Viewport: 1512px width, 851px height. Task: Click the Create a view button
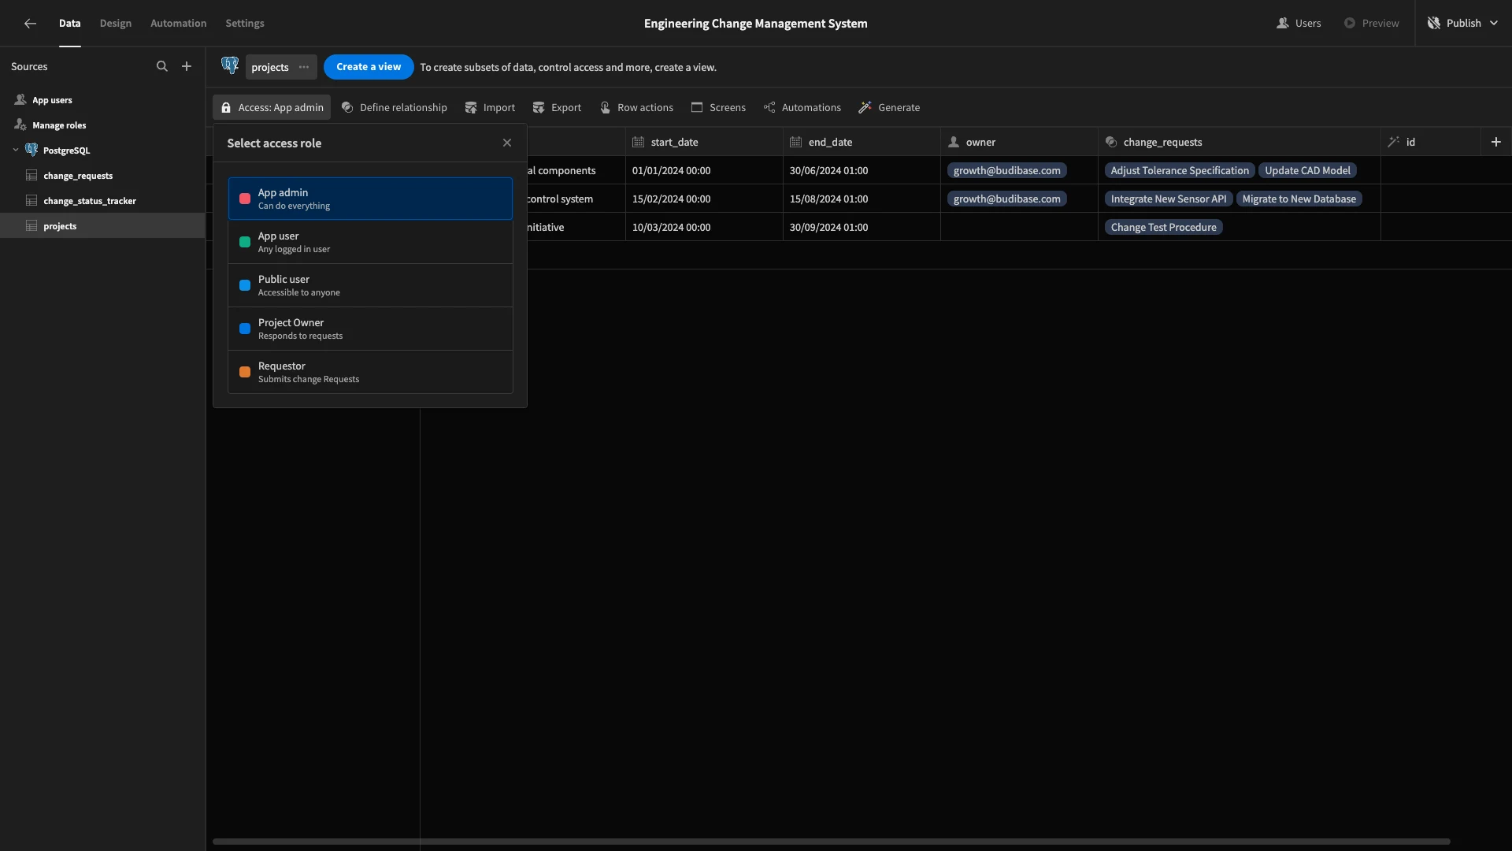tap(369, 67)
